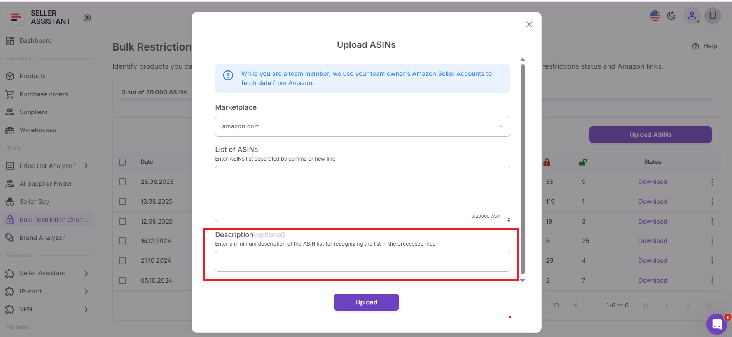Open row options for 25.08.2025 entry
This screenshot has width=732, height=337.
[x=712, y=182]
